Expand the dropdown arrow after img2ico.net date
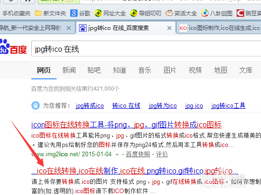Viewport: 261px width, 195px height. (117, 155)
